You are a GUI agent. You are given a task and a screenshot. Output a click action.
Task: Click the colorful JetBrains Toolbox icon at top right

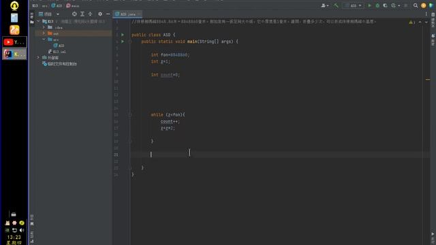[x=431, y=5]
